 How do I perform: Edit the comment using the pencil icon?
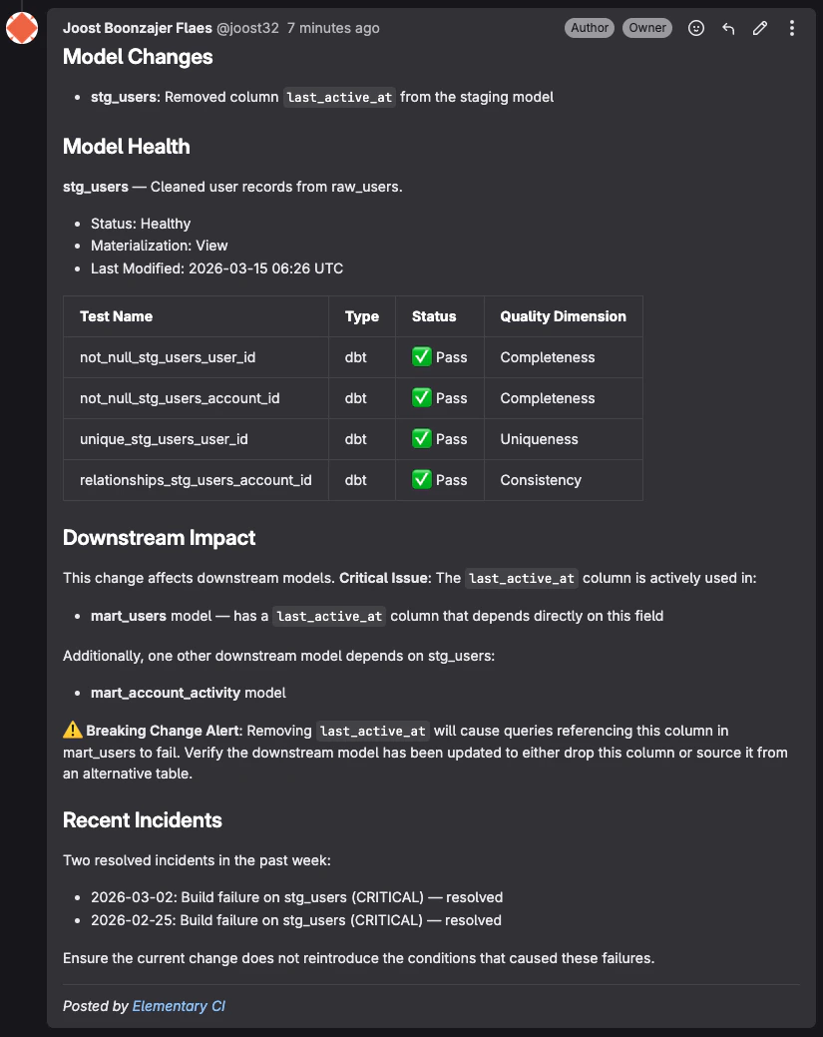(x=759, y=28)
